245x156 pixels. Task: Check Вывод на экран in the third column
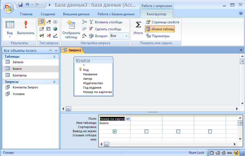178,131
